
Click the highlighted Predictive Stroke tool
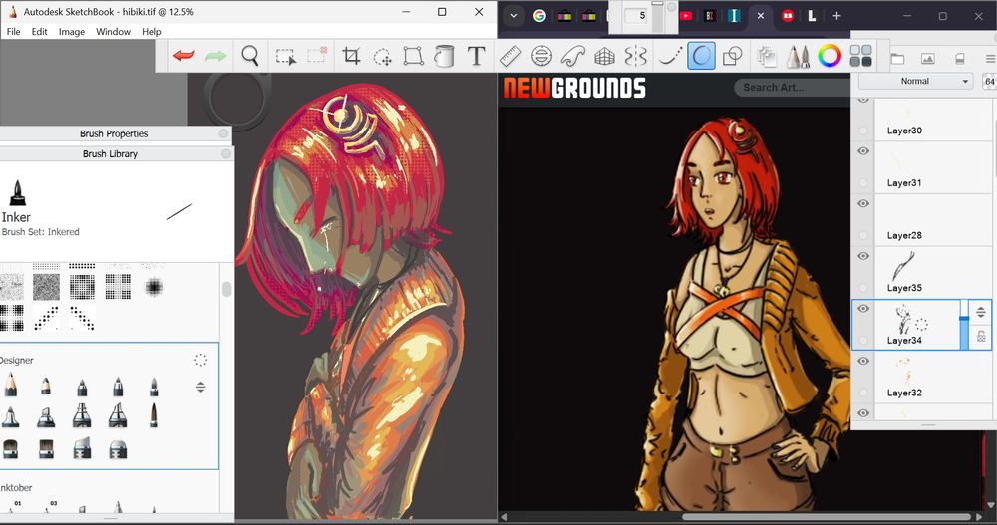coord(701,56)
